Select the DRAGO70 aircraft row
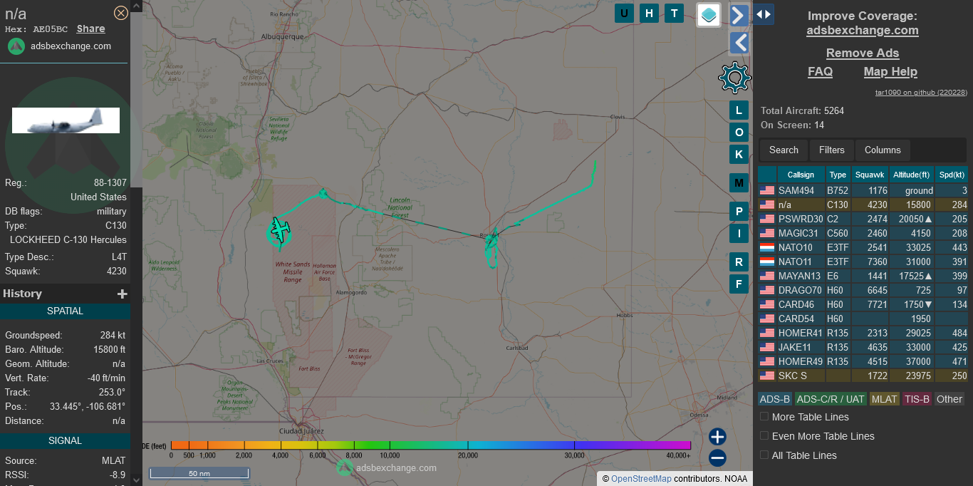Viewport: 973px width, 486px height. (x=863, y=290)
